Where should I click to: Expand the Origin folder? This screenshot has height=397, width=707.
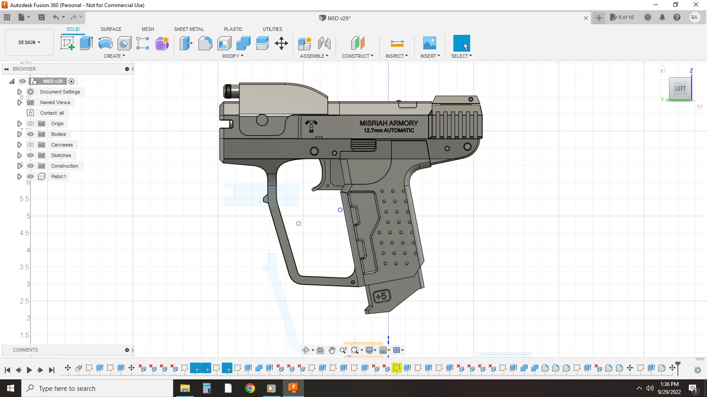[19, 124]
